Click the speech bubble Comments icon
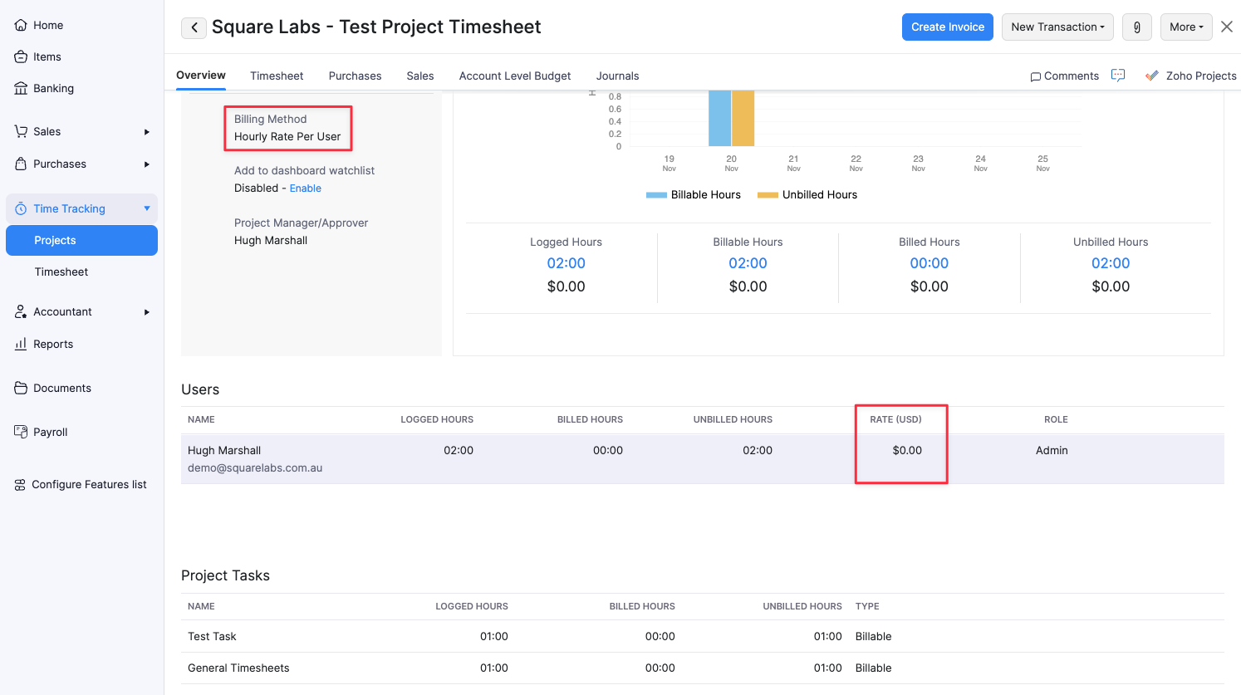This screenshot has width=1241, height=695. (x=1035, y=76)
